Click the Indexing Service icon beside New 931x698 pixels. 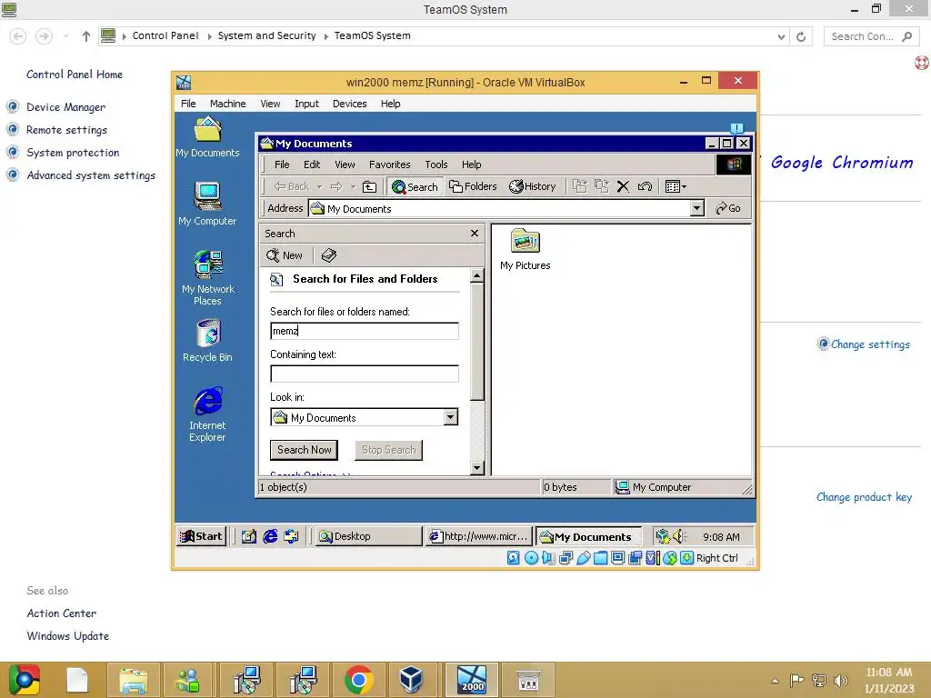[x=329, y=255]
